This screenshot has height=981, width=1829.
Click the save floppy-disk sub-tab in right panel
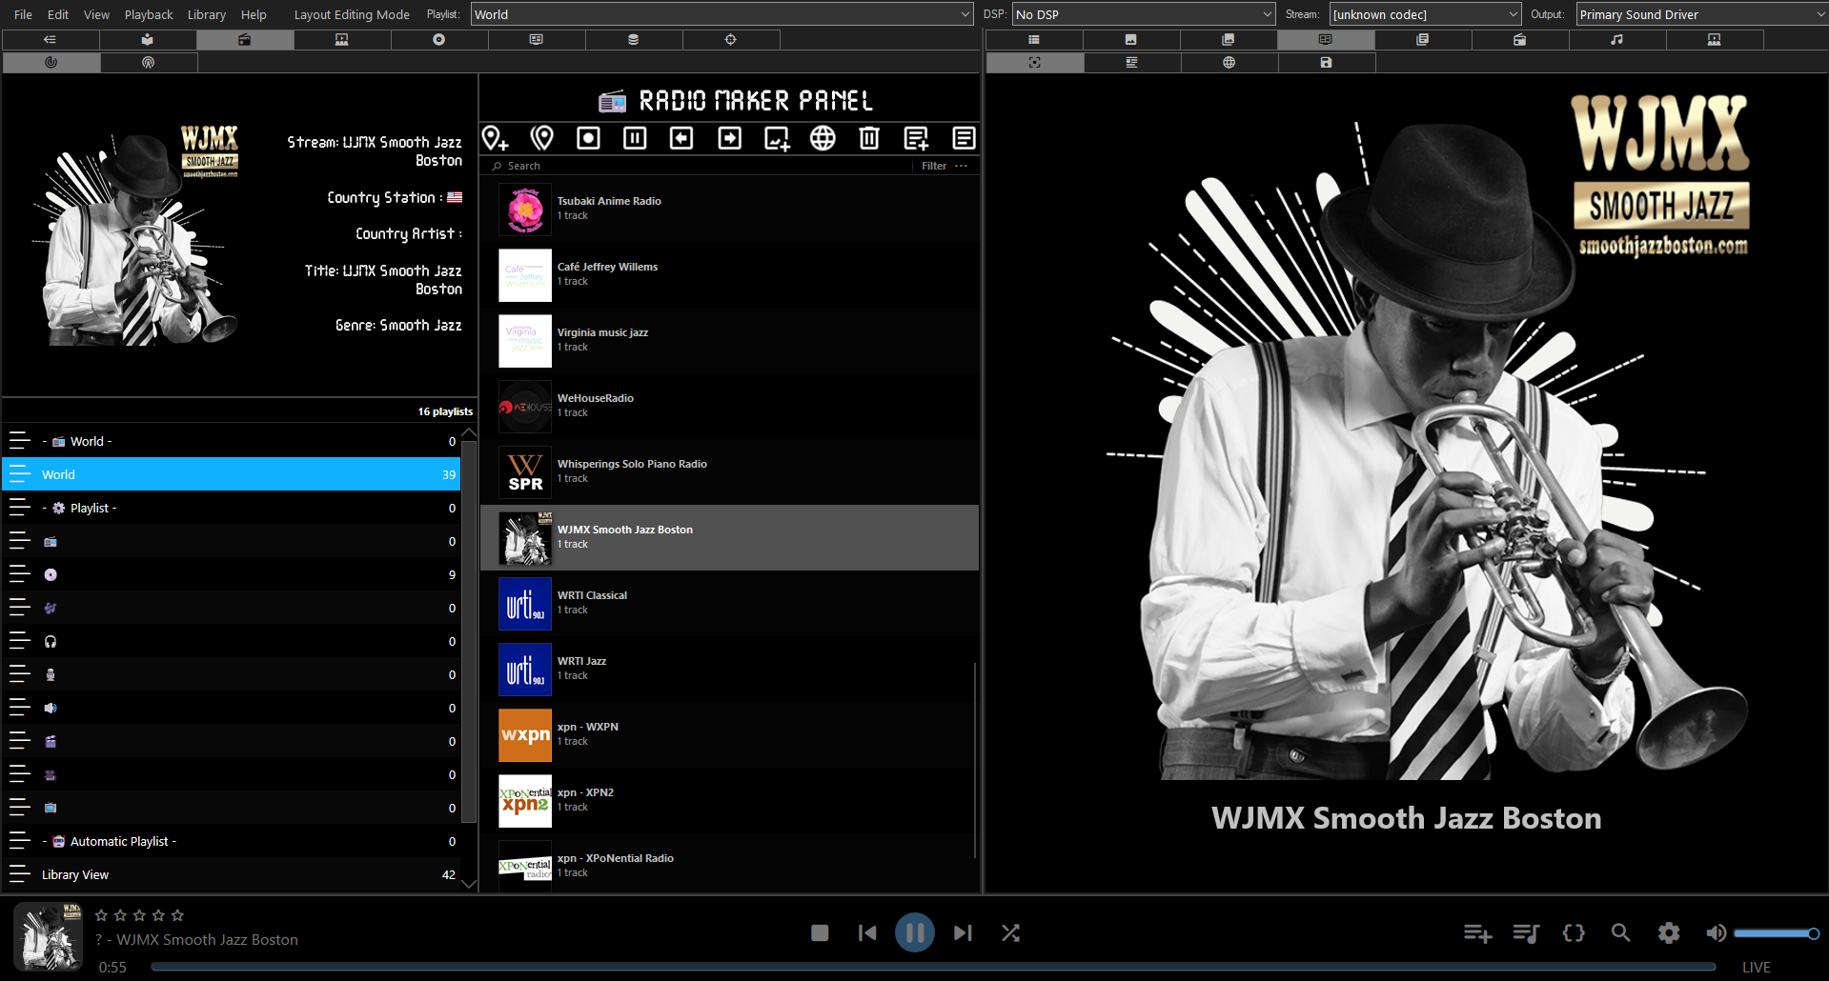(1327, 62)
